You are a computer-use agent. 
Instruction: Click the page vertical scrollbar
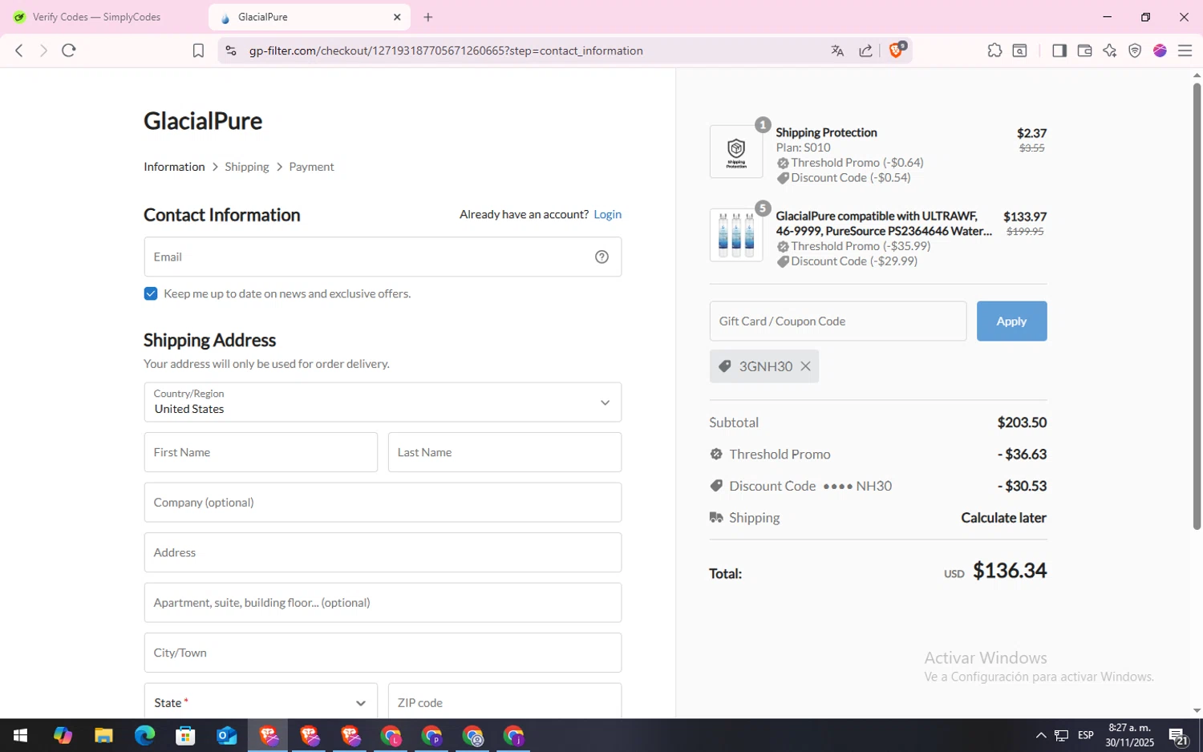click(x=1197, y=305)
